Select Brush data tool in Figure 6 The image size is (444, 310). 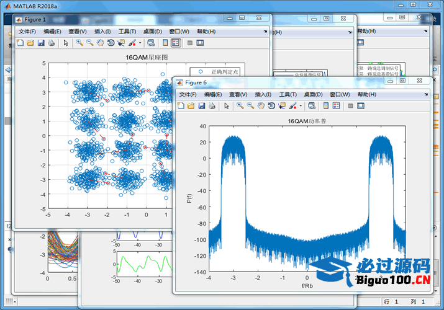point(292,106)
